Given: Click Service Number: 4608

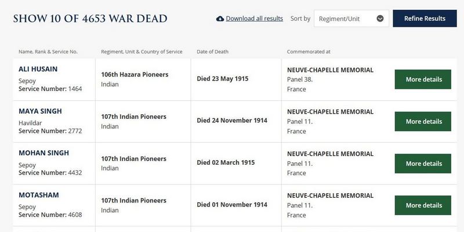Looking at the screenshot, I should 50,215.
